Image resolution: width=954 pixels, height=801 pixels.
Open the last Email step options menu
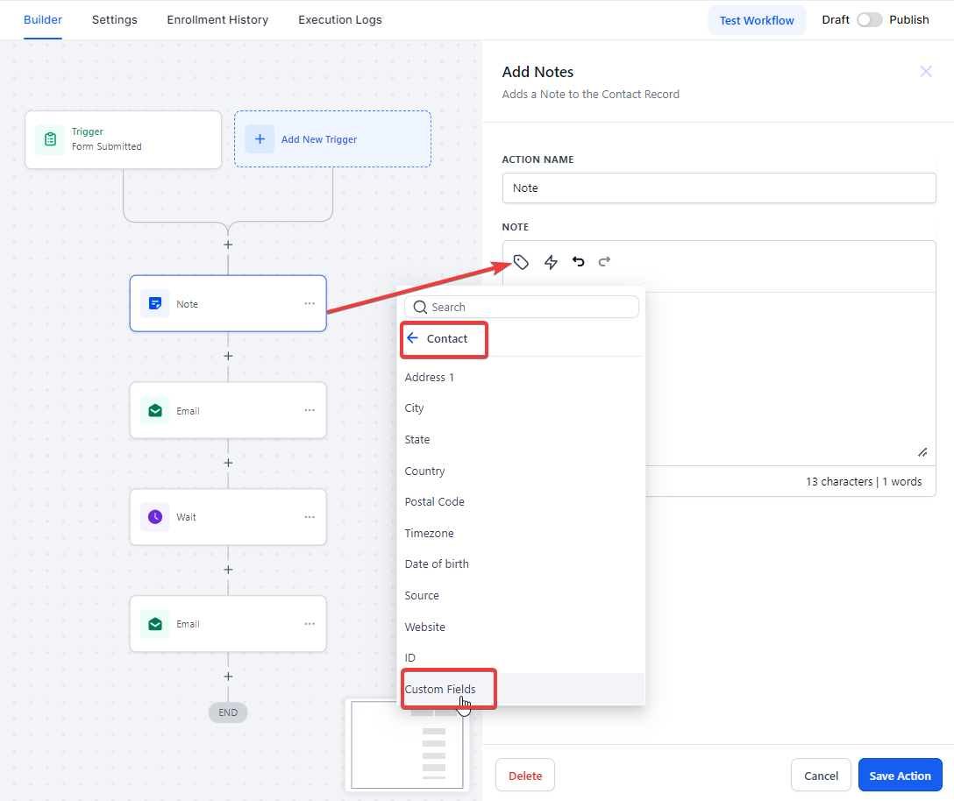(x=310, y=623)
